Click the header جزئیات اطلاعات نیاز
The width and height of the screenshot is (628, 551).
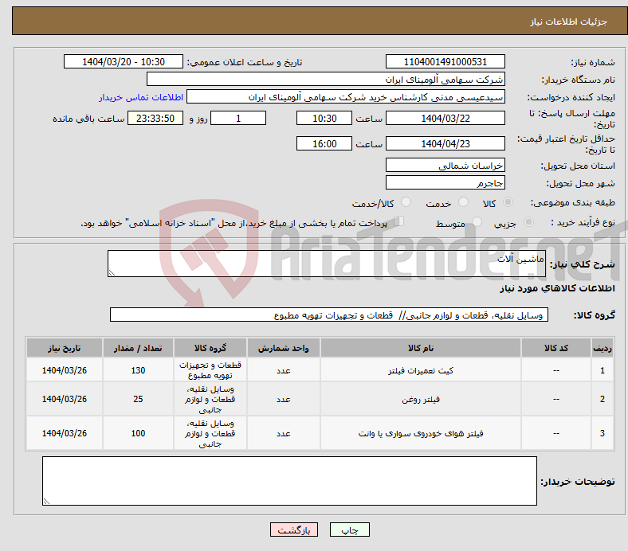(569, 21)
